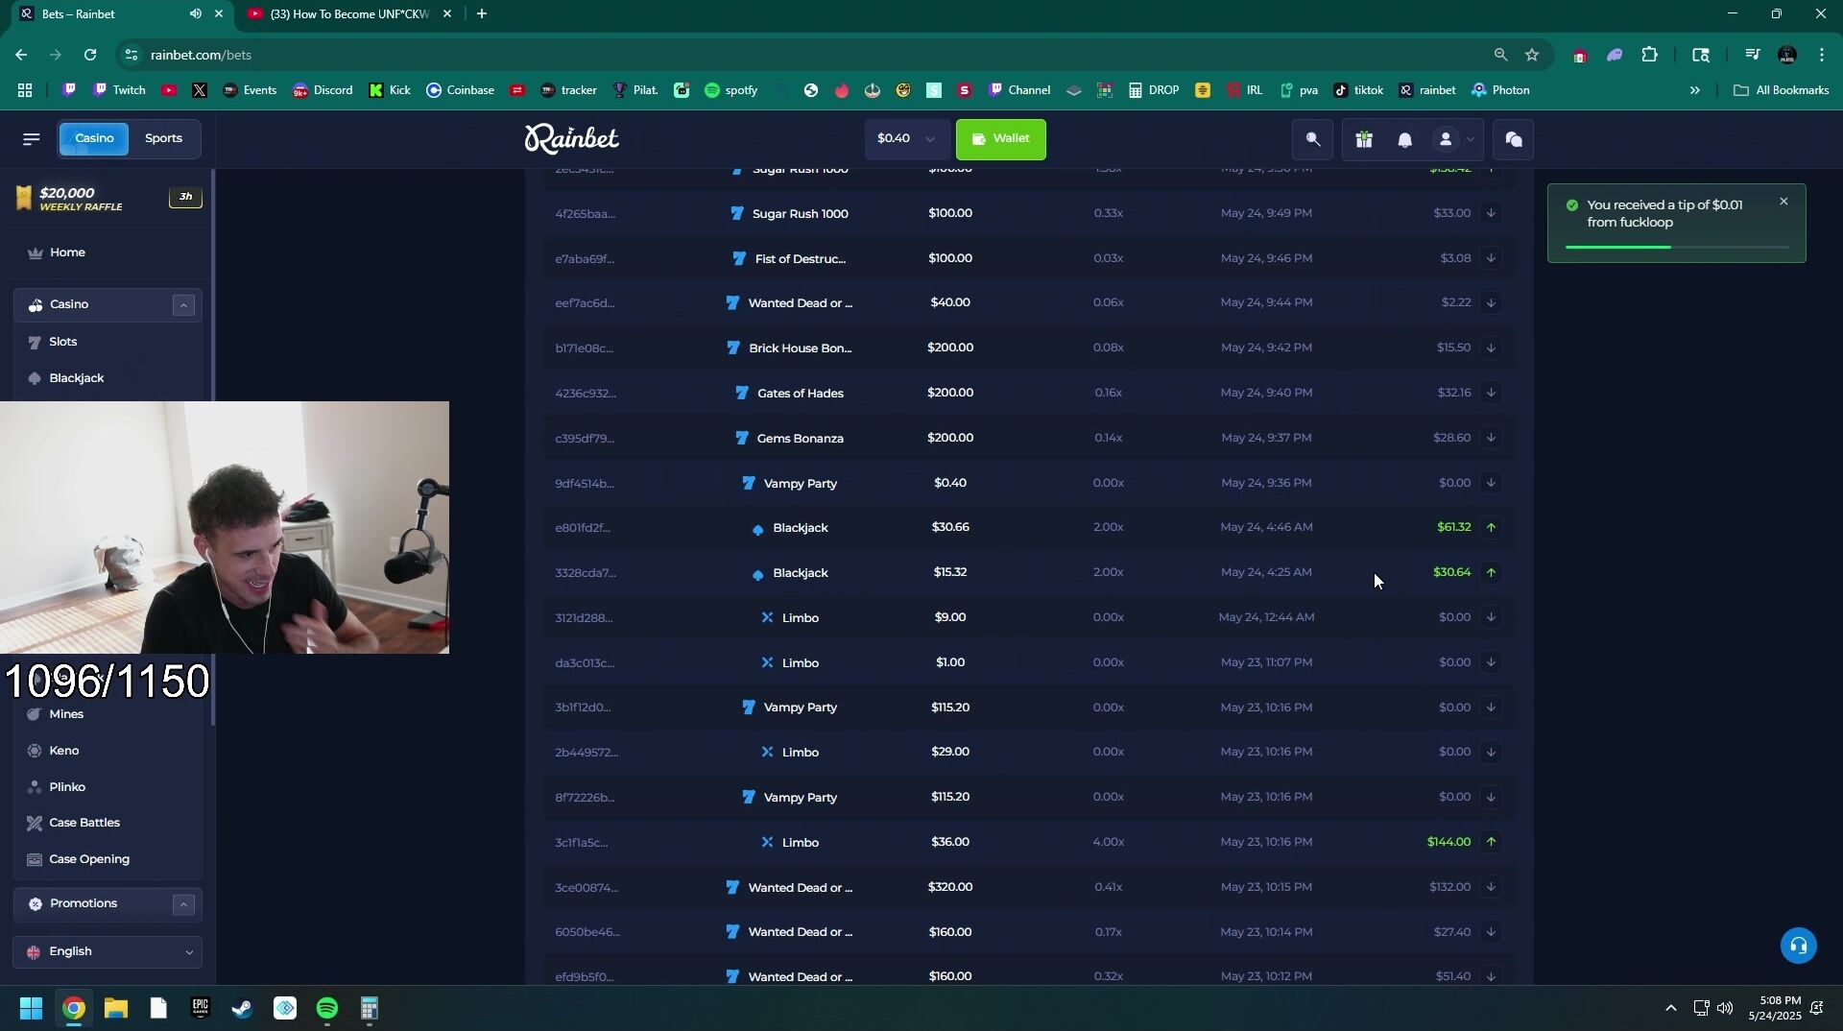Mute the Bets – Rainbet tab audio
This screenshot has height=1031, width=1843.
coord(196,13)
